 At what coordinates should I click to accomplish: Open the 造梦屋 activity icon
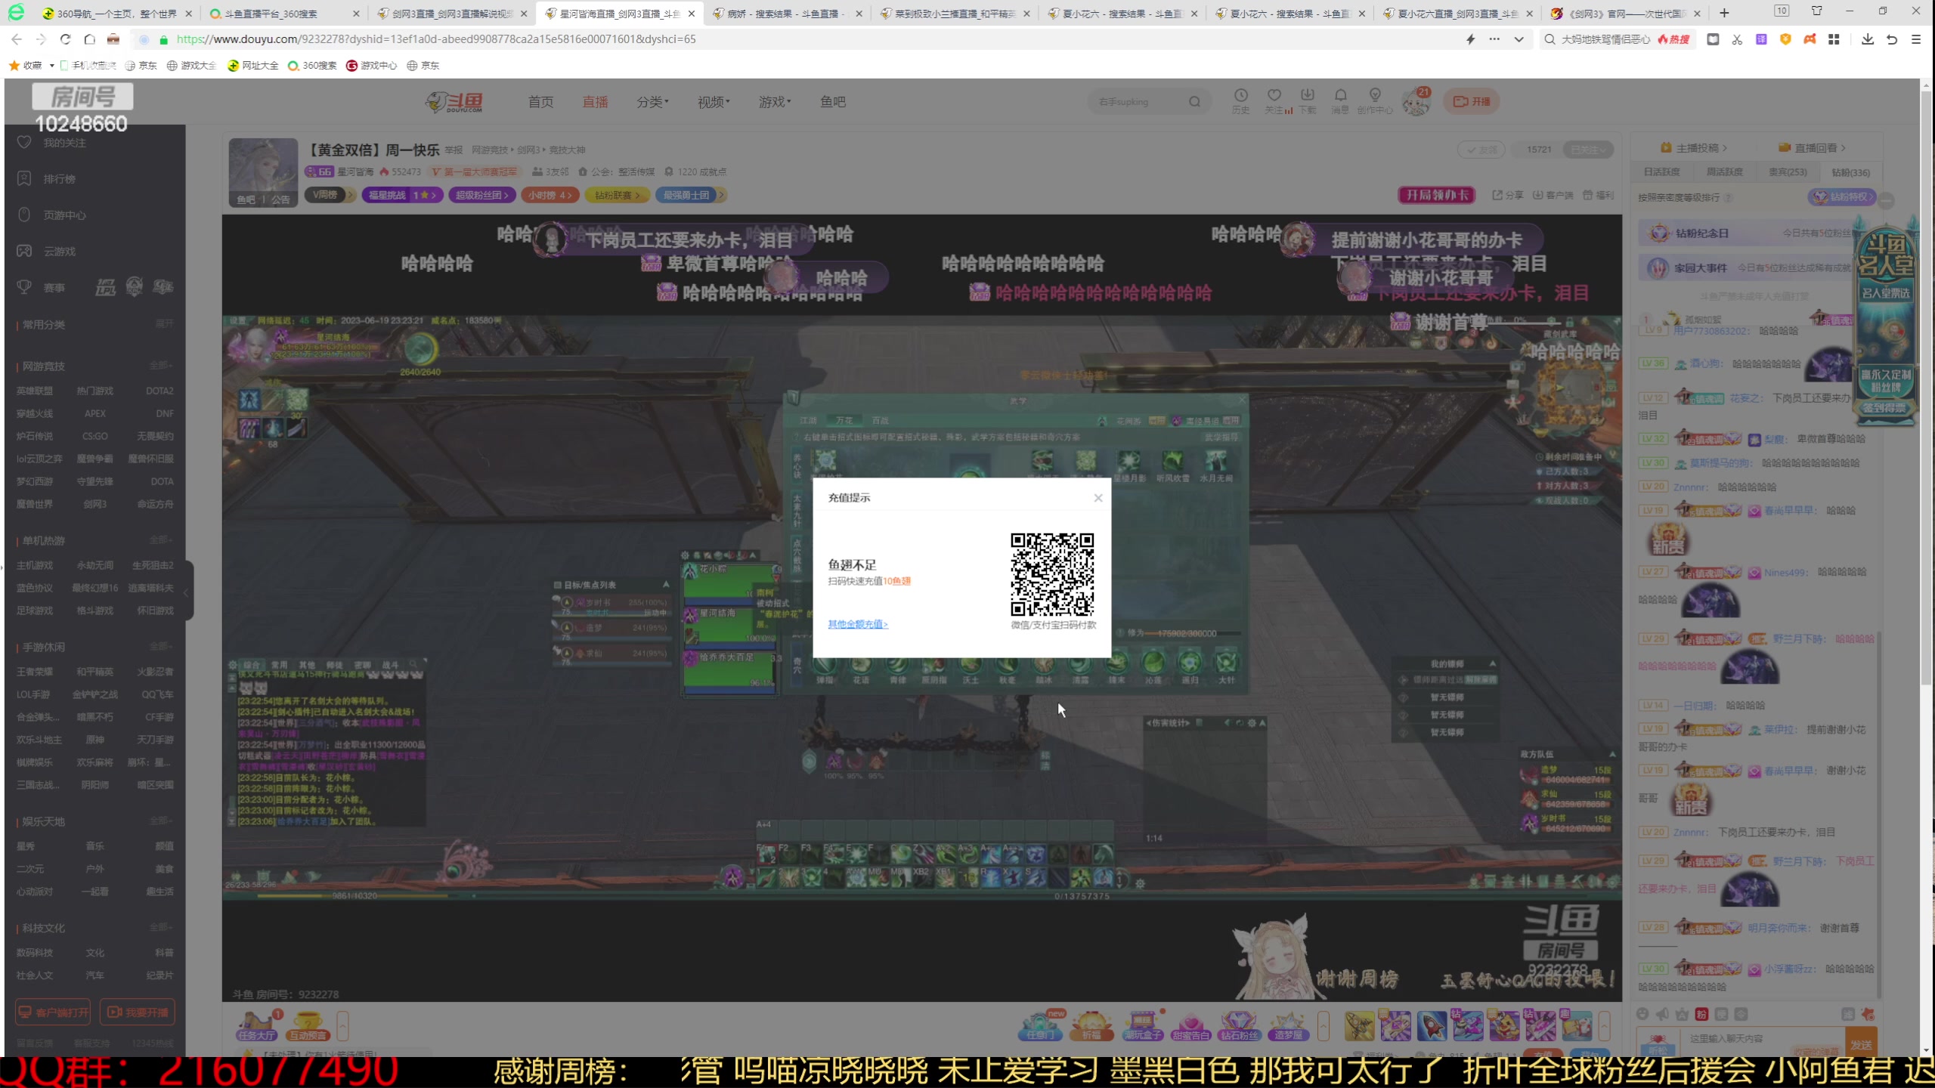click(x=1288, y=1026)
